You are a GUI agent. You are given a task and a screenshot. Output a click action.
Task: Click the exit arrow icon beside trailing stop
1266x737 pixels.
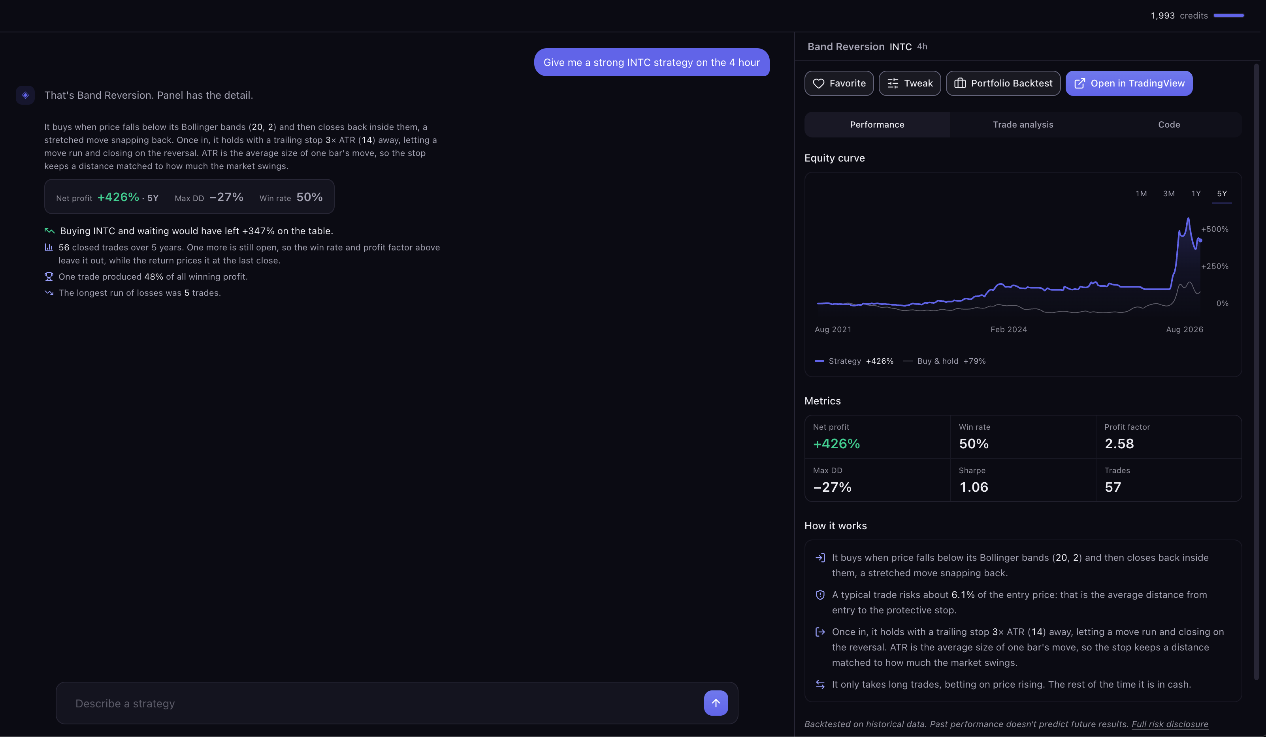tap(820, 632)
